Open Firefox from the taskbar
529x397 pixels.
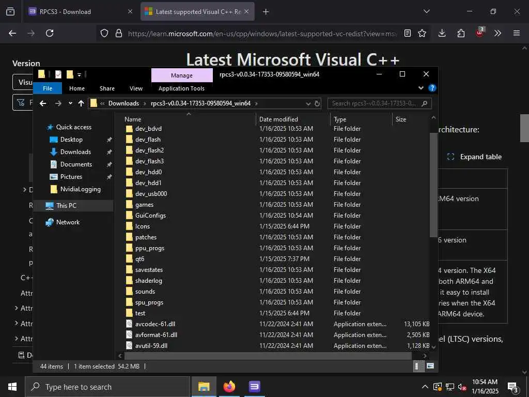coord(229,387)
